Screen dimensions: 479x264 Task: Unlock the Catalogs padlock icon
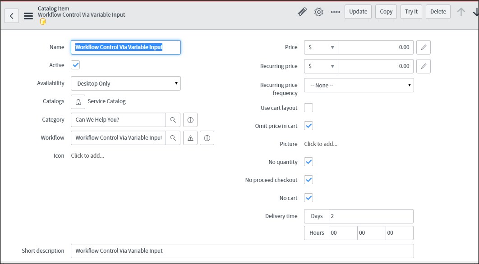(78, 102)
